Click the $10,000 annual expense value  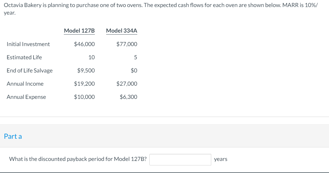click(84, 97)
